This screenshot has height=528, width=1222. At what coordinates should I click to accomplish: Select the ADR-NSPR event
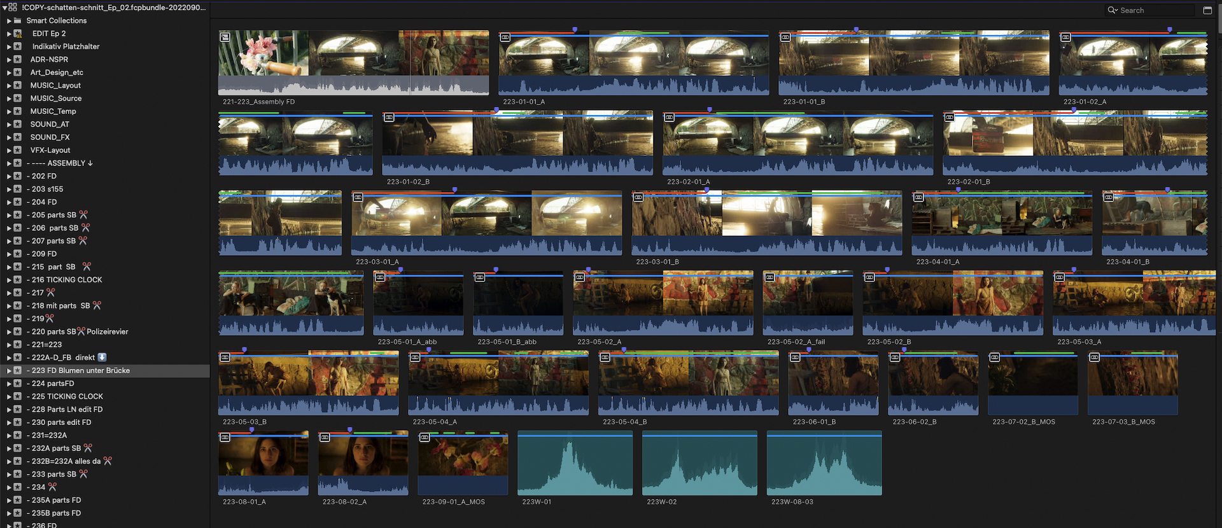49,59
